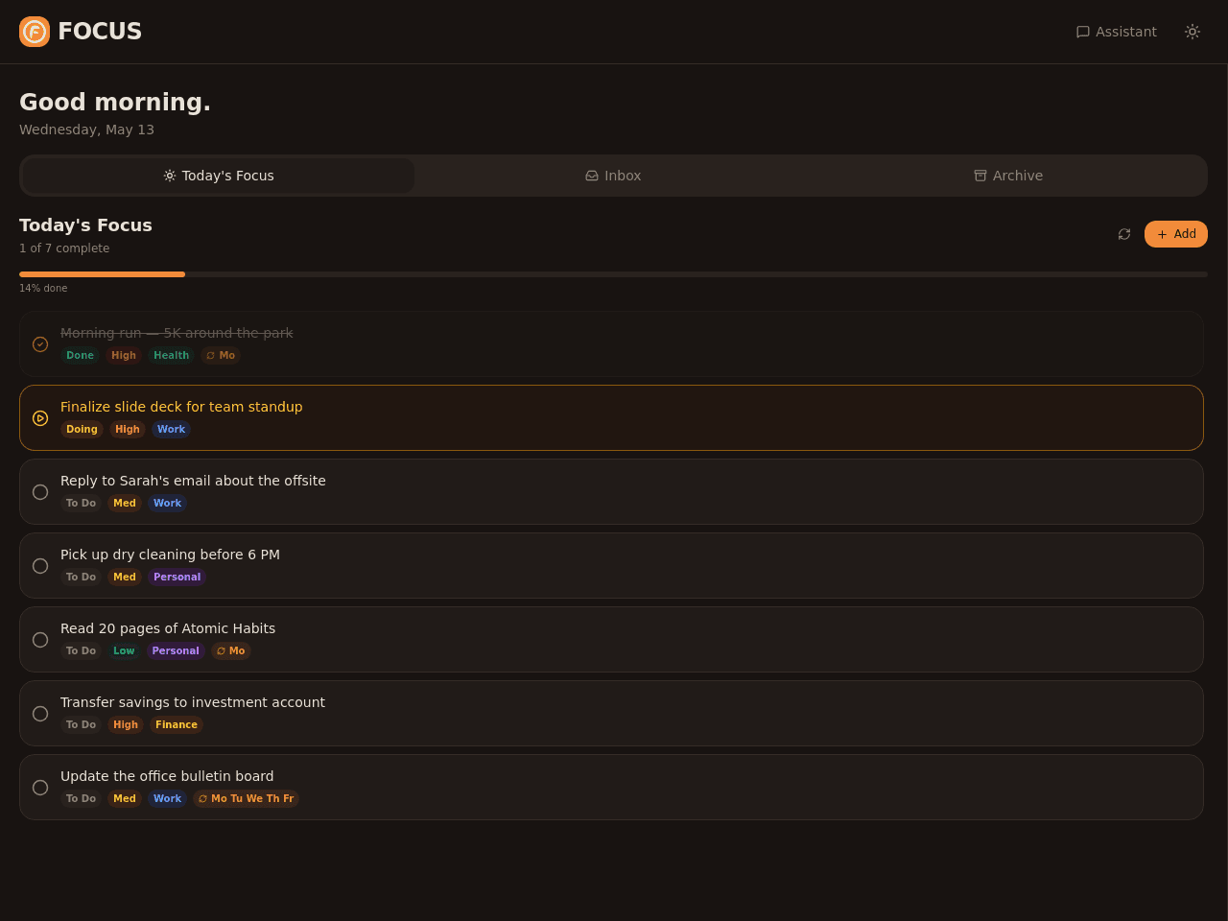Click Mo repeat badge on Morning run

221,356
